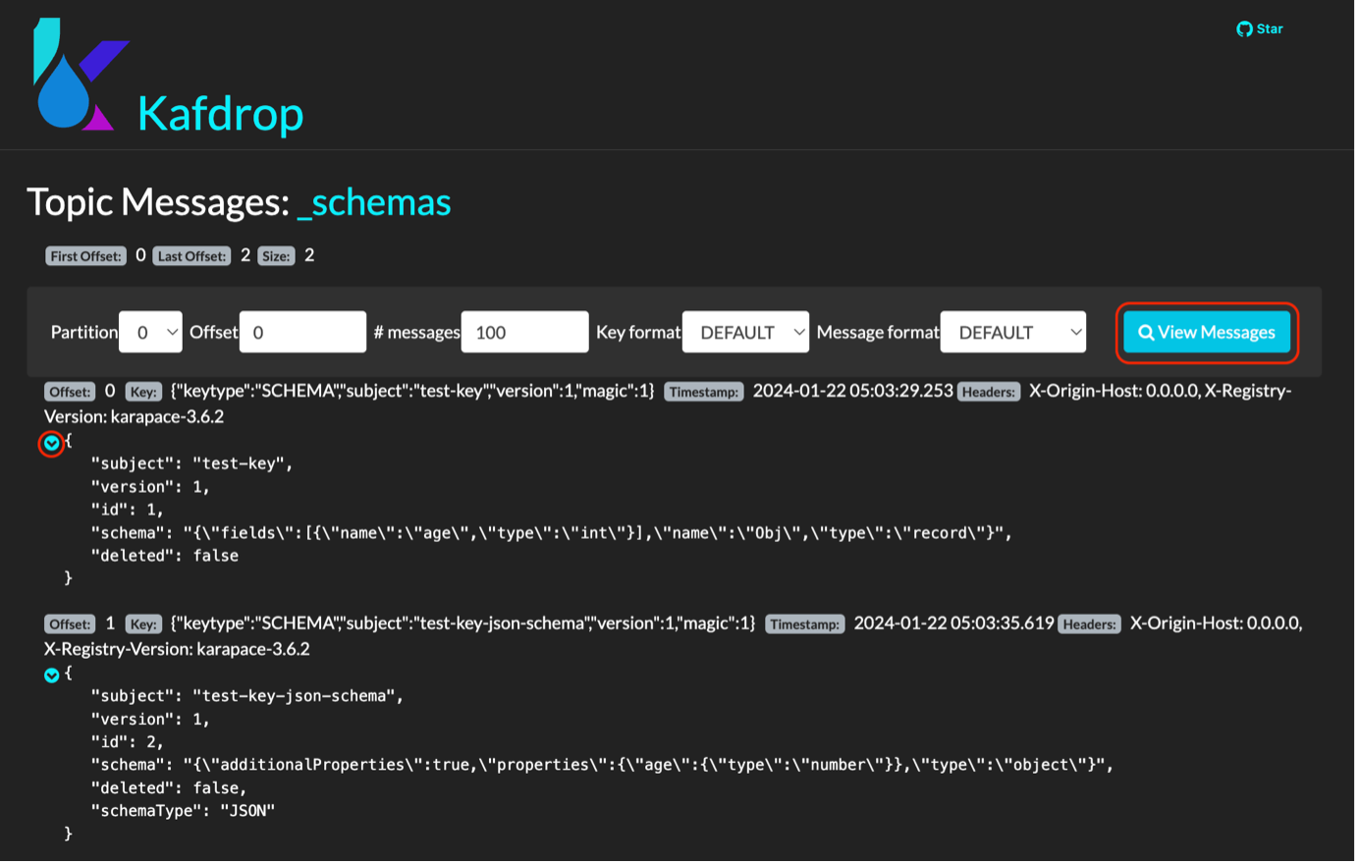Collapse the offset 1 message body
Image resolution: width=1359 pixels, height=864 pixels.
(x=52, y=675)
